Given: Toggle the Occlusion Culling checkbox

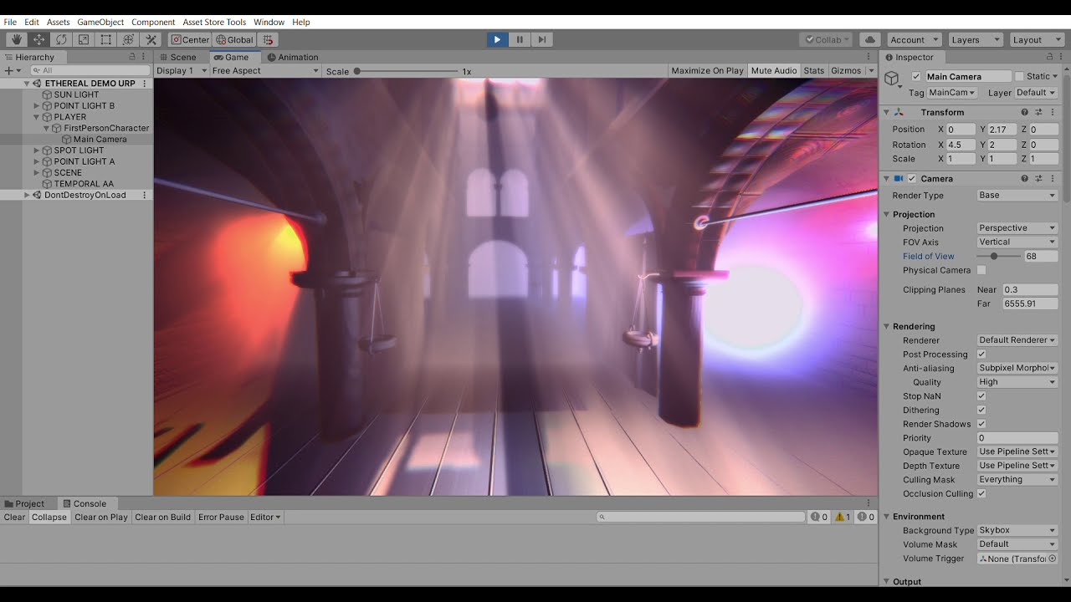Looking at the screenshot, I should point(981,494).
